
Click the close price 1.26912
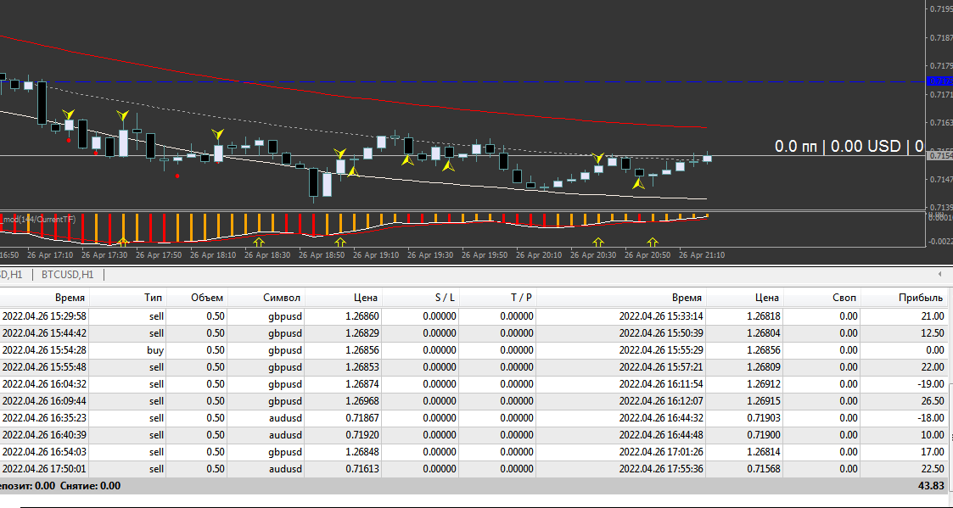[x=764, y=384]
